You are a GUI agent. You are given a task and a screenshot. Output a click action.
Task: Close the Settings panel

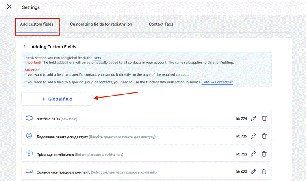coord(9,7)
